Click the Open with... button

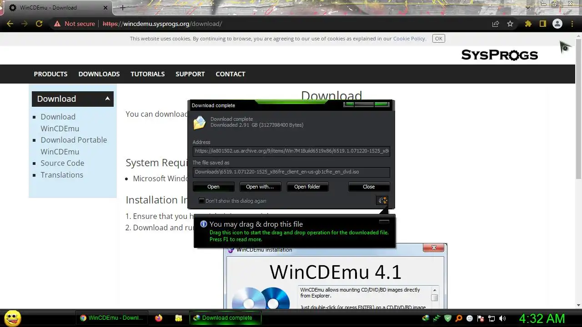tap(260, 187)
